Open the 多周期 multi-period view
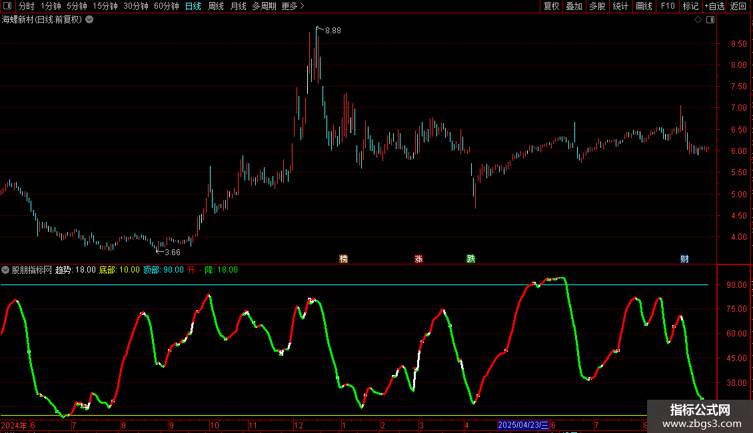Screen dimensions: 753x433 coord(264,6)
